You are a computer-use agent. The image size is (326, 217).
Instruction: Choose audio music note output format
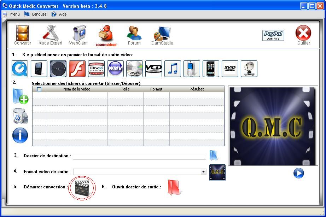173,69
